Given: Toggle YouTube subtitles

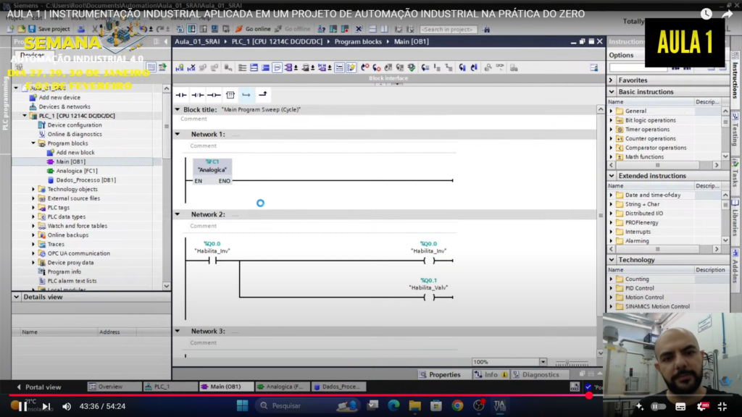Looking at the screenshot, I should [680, 406].
